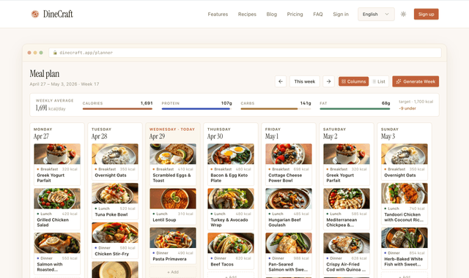Viewport: 469px width, 278px height.
Task: Open Recipes in the navigation
Action: click(x=247, y=14)
